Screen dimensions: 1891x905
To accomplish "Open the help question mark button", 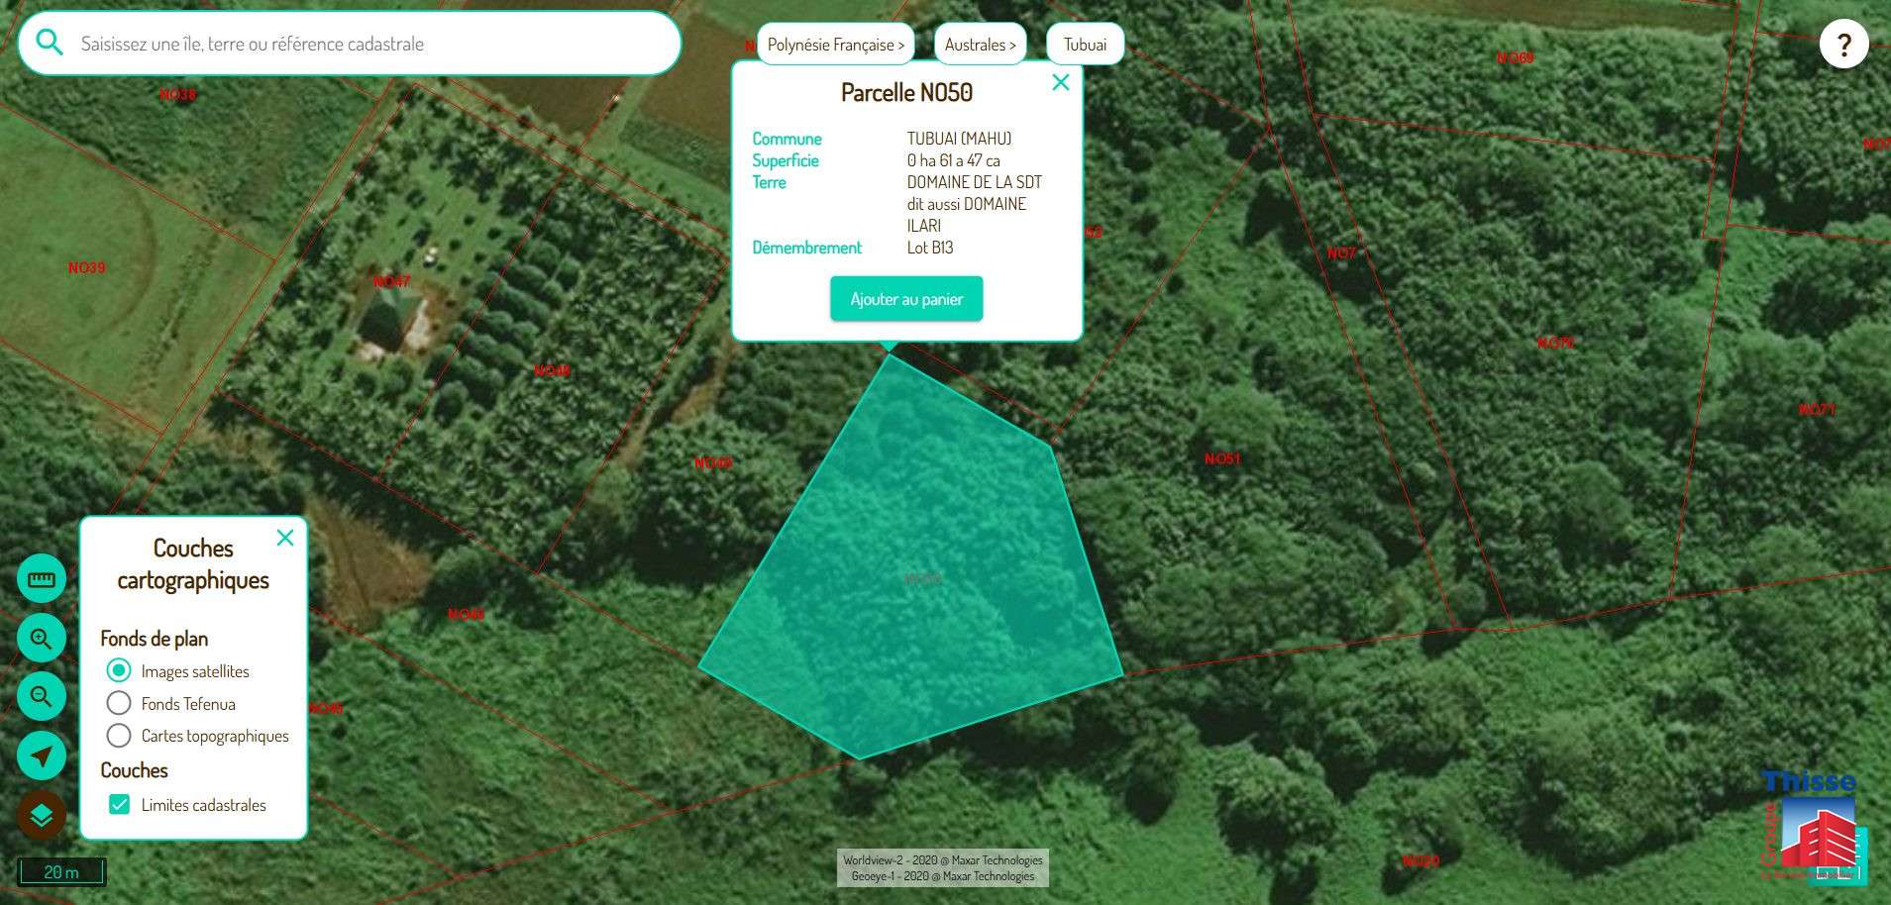I will click(1843, 45).
